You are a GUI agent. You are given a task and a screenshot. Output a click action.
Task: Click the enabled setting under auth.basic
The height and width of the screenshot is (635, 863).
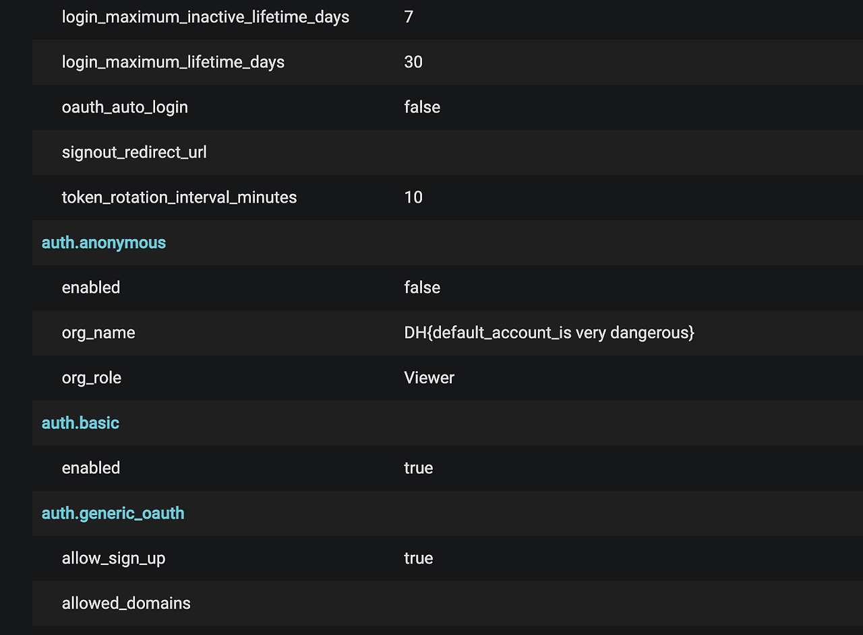tap(91, 468)
